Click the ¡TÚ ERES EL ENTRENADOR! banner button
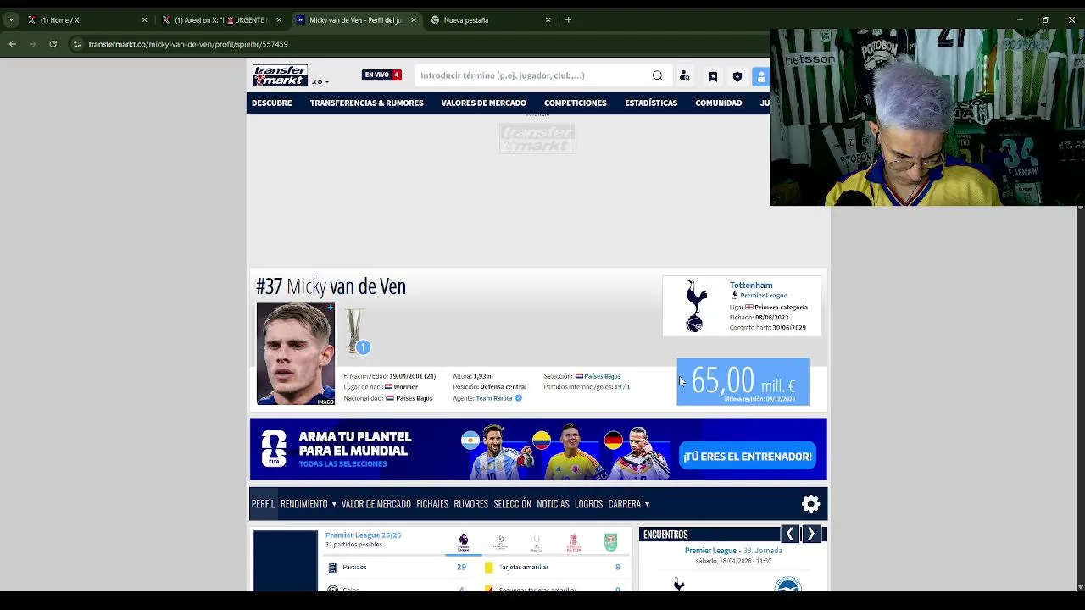This screenshot has width=1085, height=610. [747, 456]
